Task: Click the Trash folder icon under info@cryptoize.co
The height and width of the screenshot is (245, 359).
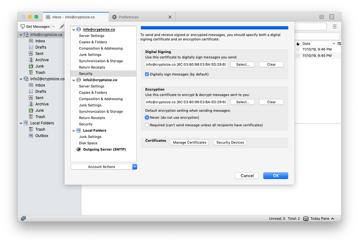Action: [31, 73]
